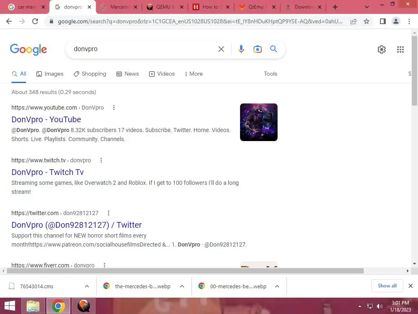
Task: Start Google voice search
Action: [x=241, y=49]
